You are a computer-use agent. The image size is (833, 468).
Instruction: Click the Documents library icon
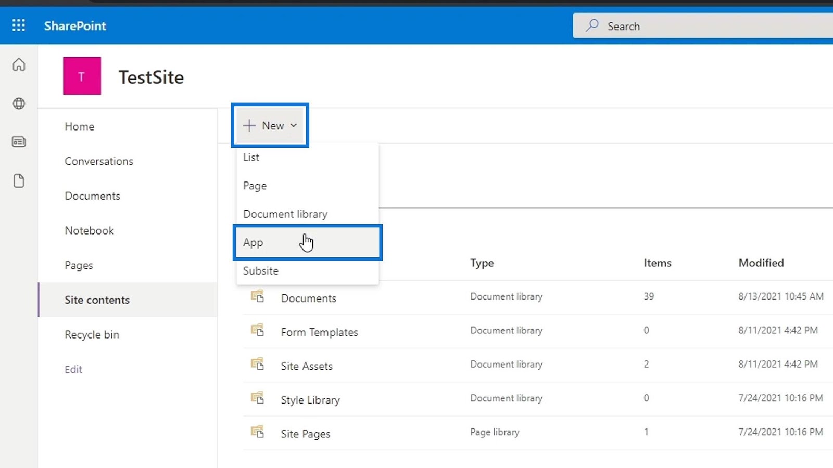[257, 296]
